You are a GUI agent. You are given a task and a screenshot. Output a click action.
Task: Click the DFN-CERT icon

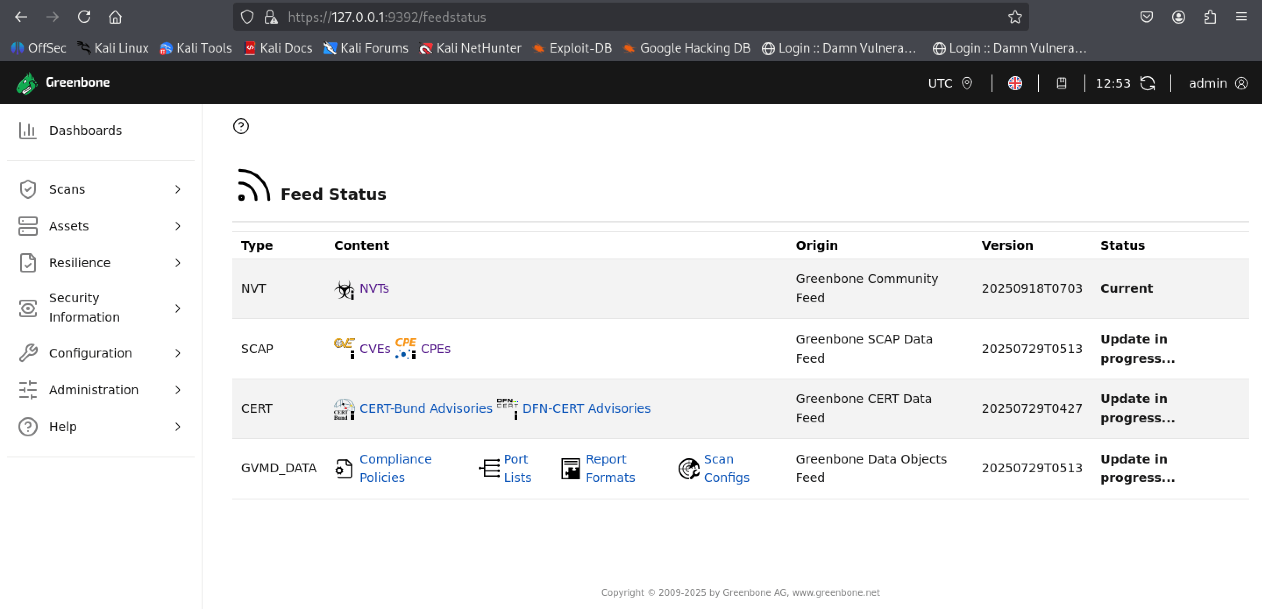[507, 409]
